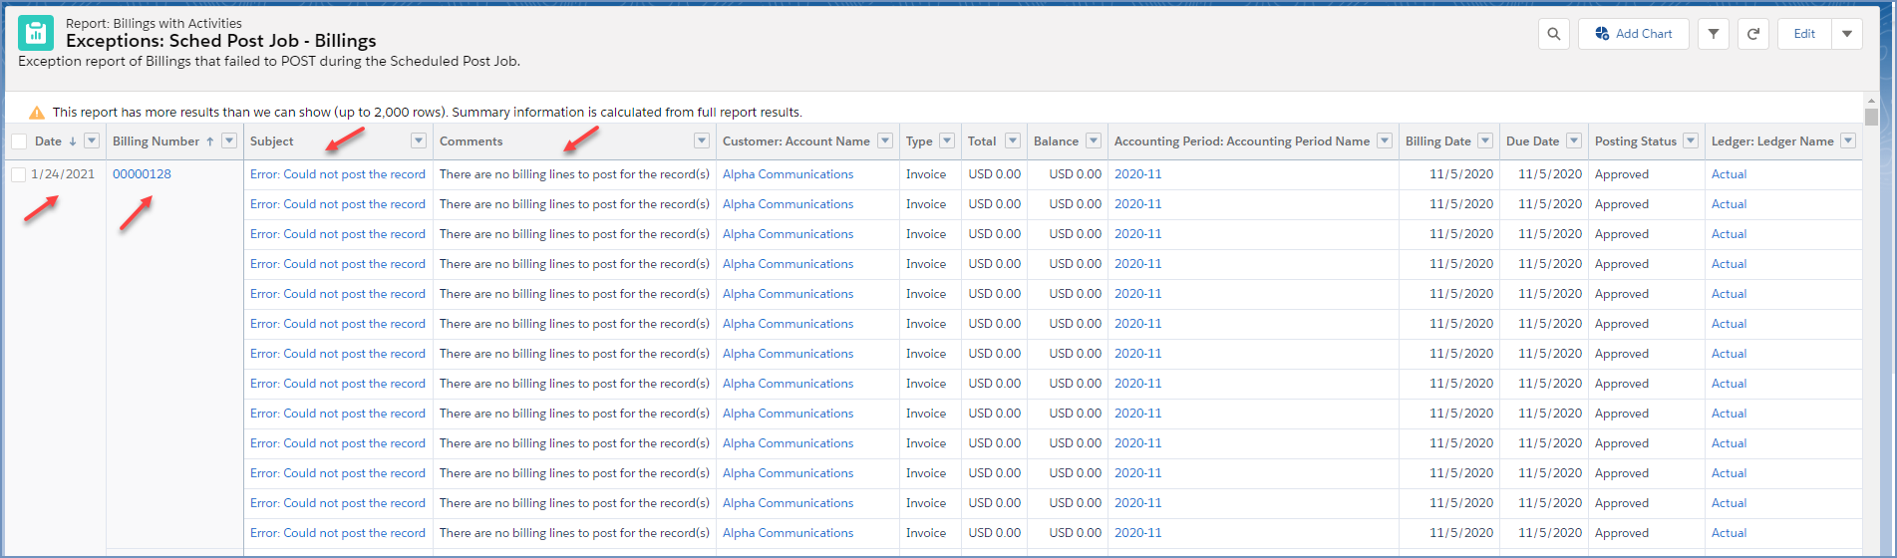
Task: Toggle the select-all checkbox in the header row
Action: pyautogui.click(x=19, y=141)
